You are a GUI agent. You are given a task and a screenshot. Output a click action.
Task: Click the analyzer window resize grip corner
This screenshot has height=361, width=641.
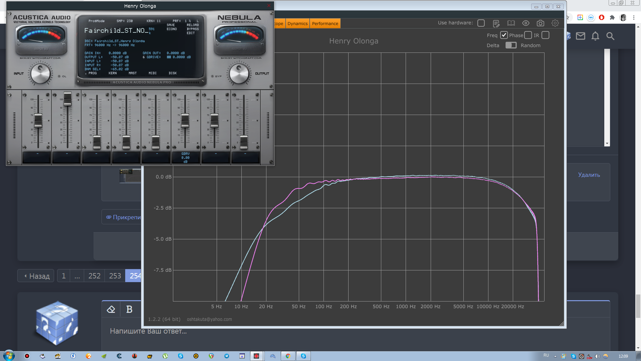(x=561, y=323)
